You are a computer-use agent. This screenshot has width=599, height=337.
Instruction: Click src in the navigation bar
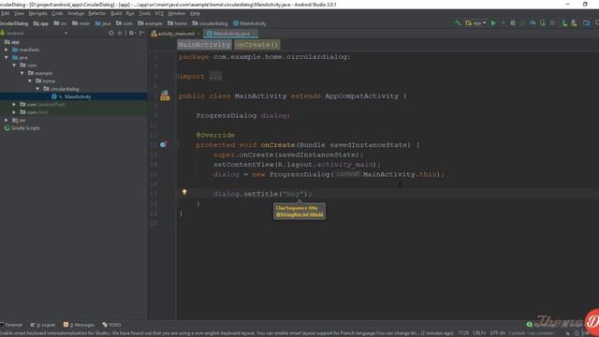60,23
